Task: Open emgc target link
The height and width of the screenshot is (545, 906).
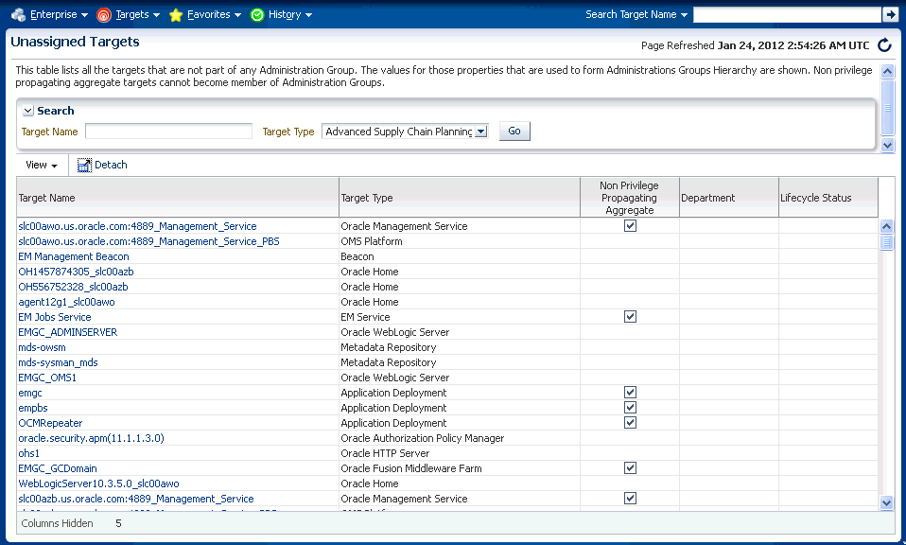Action: click(30, 393)
